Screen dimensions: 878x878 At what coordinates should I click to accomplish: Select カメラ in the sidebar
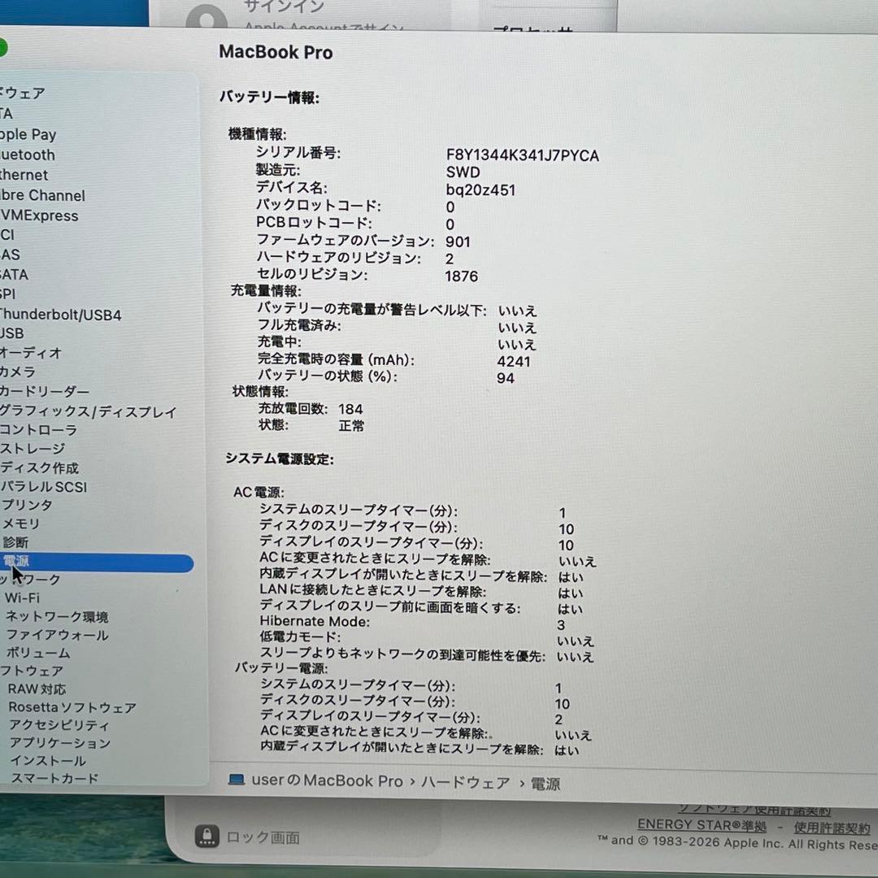24,372
